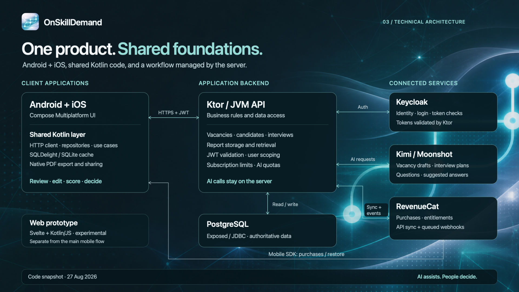Click 'Identity · login · token checks' line
The height and width of the screenshot is (292, 519).
429,113
